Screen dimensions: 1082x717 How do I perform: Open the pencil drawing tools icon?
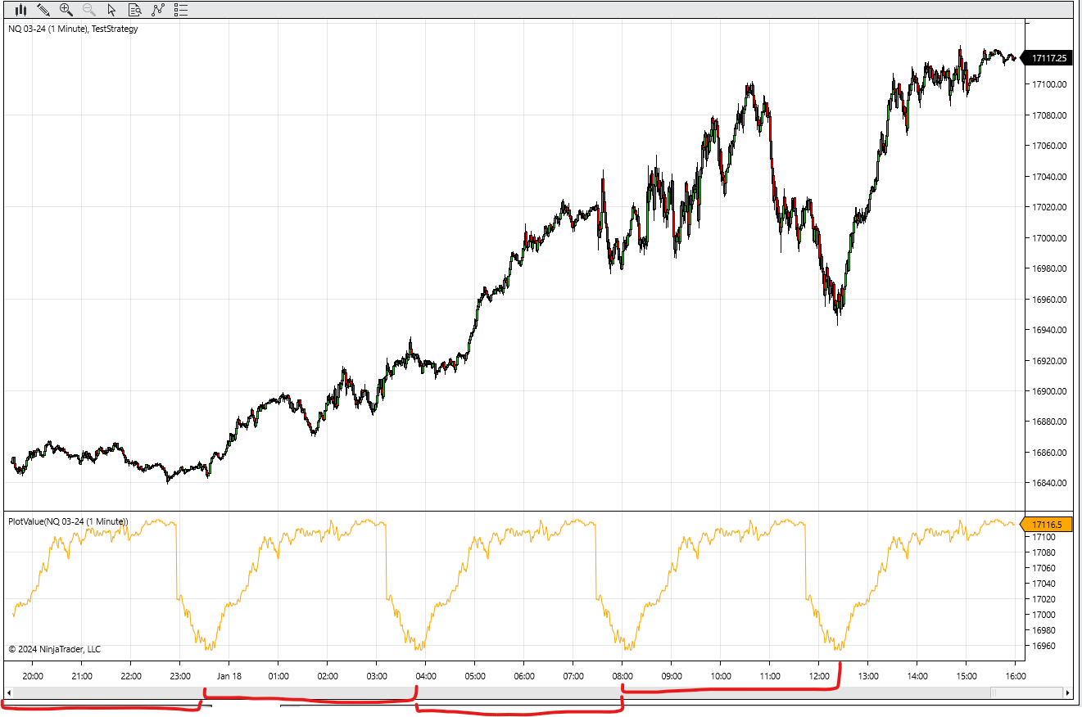(43, 10)
